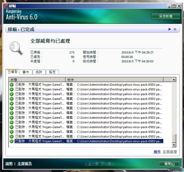Click the magnifying glass scan icon
This screenshot has width=184, height=172.
(16, 48)
